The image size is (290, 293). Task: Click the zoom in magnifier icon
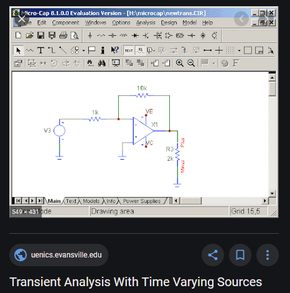(x=180, y=63)
